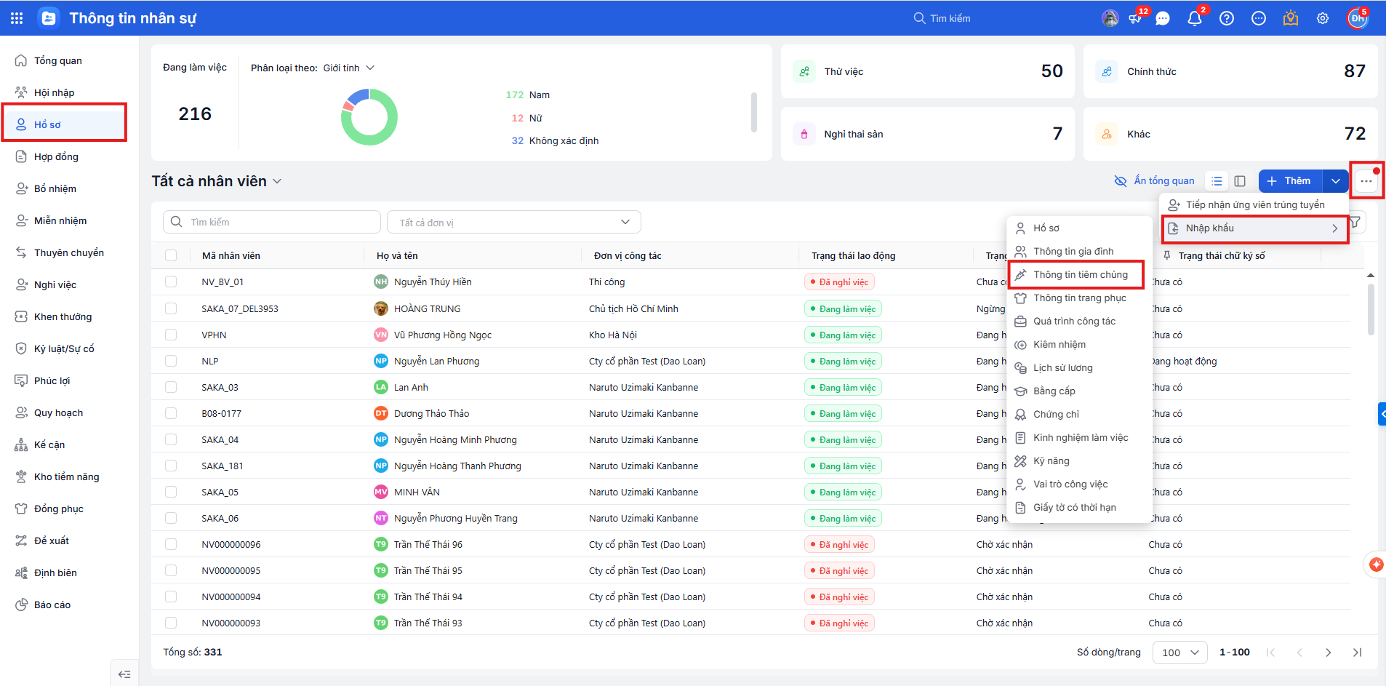The height and width of the screenshot is (686, 1386).
Task: Tick the checkbox for NV000000096
Action: point(171,544)
